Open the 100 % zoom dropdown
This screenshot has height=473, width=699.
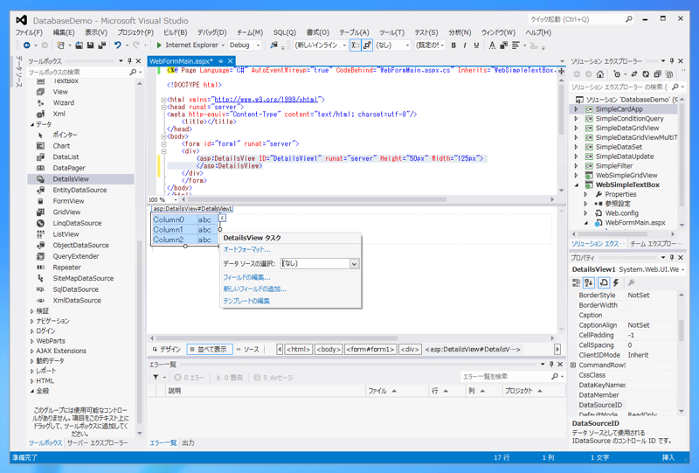[176, 200]
